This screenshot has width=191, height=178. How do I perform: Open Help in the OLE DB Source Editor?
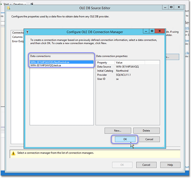click(x=170, y=165)
